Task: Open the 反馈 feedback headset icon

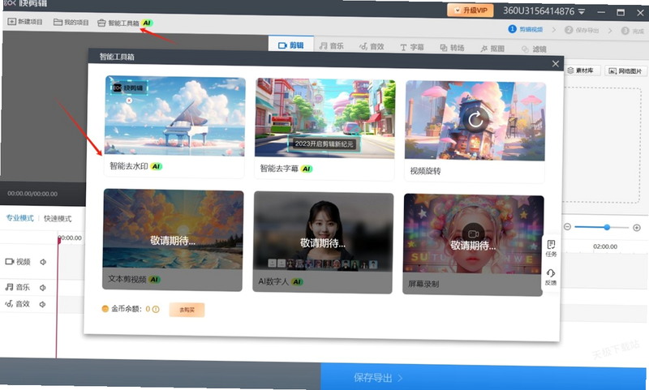Action: [x=551, y=277]
